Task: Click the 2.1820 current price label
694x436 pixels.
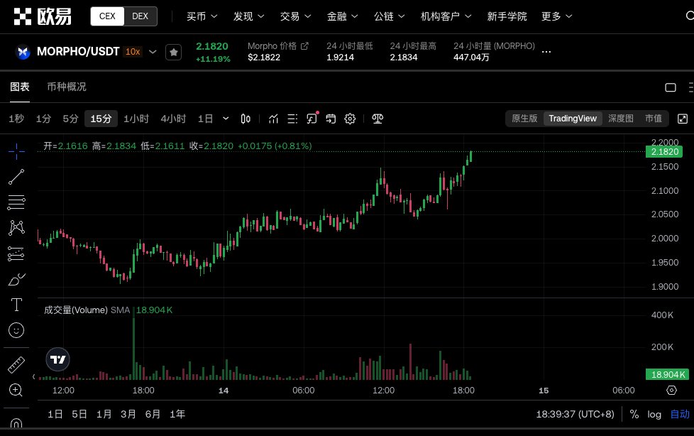Action: [664, 151]
